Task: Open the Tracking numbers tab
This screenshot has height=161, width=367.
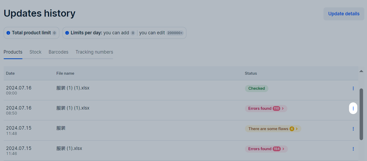Action: point(94,52)
